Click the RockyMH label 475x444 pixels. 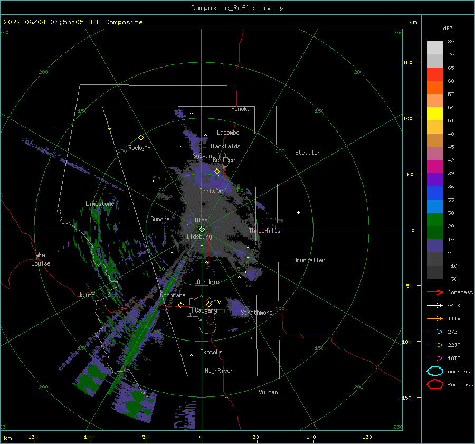[x=139, y=148]
